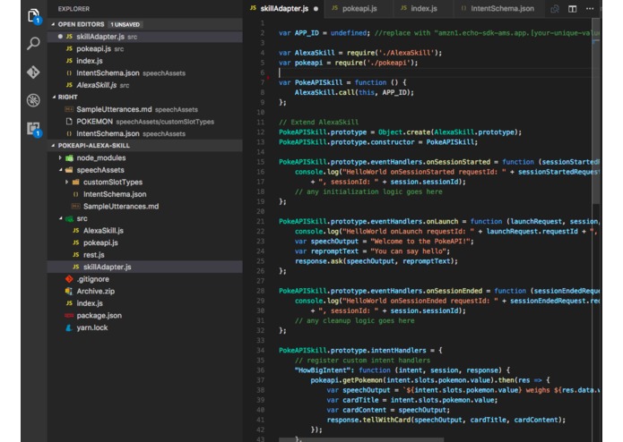Open the Source Control view
This screenshot has height=442, width=623.
pos(33,72)
